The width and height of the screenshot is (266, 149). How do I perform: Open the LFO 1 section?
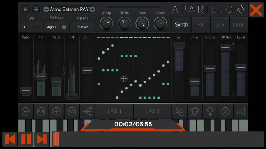coord(114,111)
